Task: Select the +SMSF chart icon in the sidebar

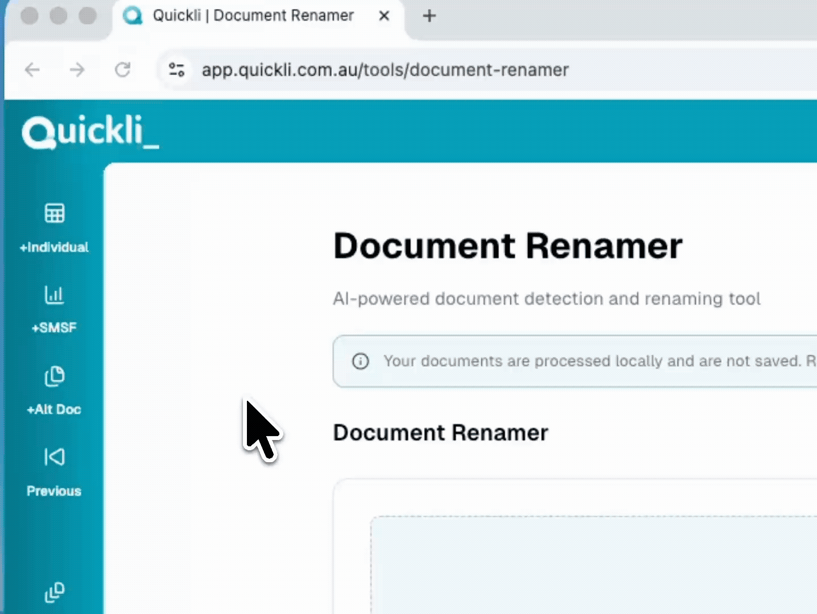Action: point(54,295)
